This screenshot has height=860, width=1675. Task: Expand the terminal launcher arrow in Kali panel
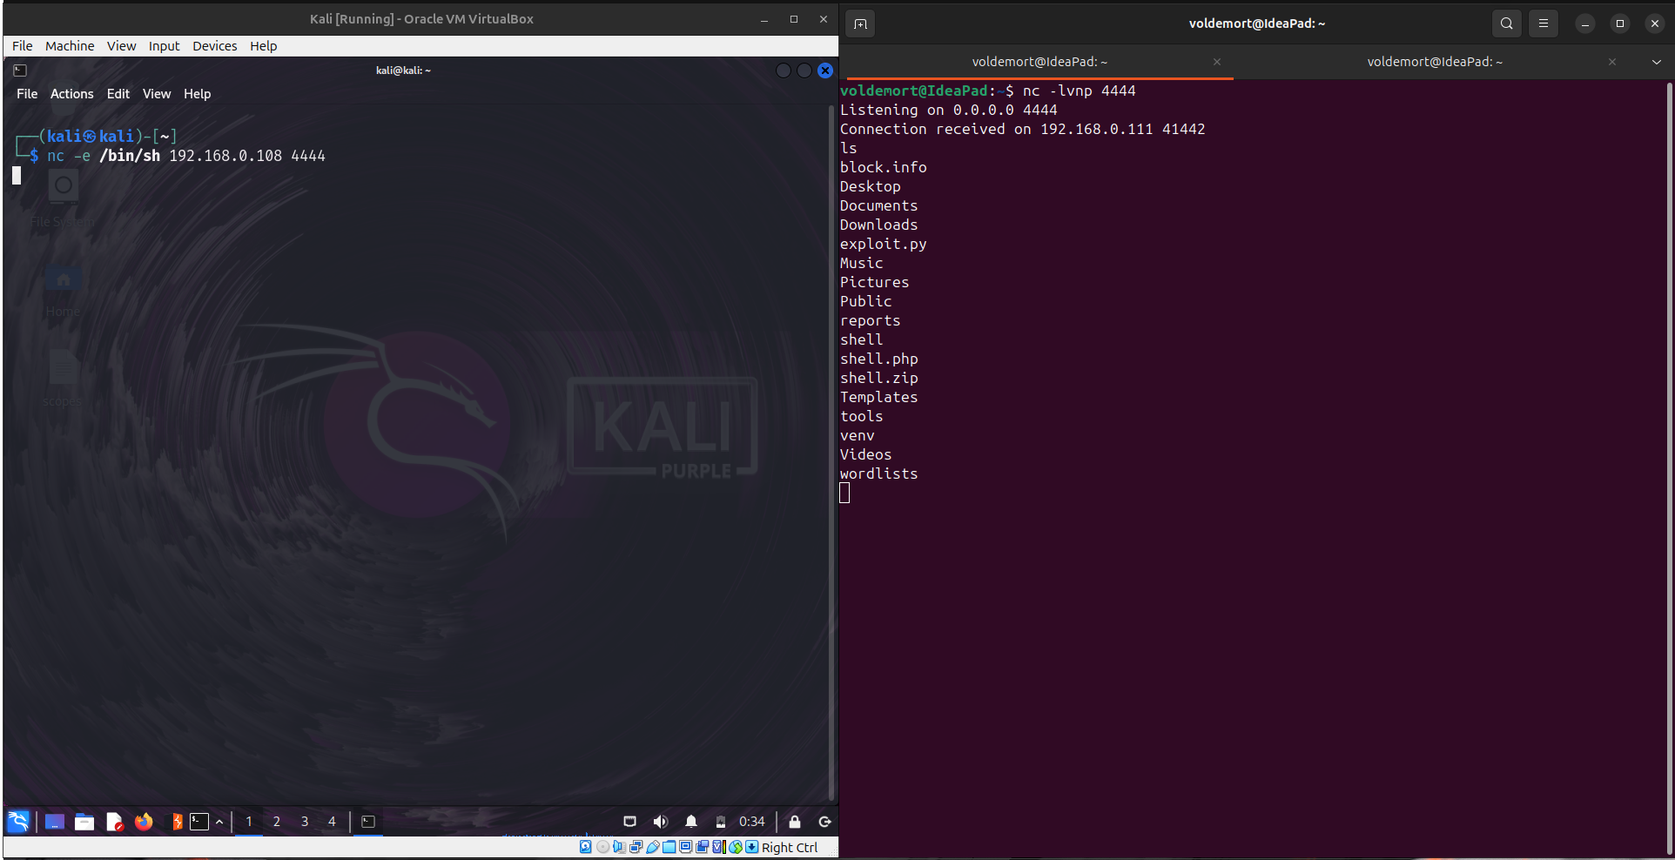tap(219, 822)
